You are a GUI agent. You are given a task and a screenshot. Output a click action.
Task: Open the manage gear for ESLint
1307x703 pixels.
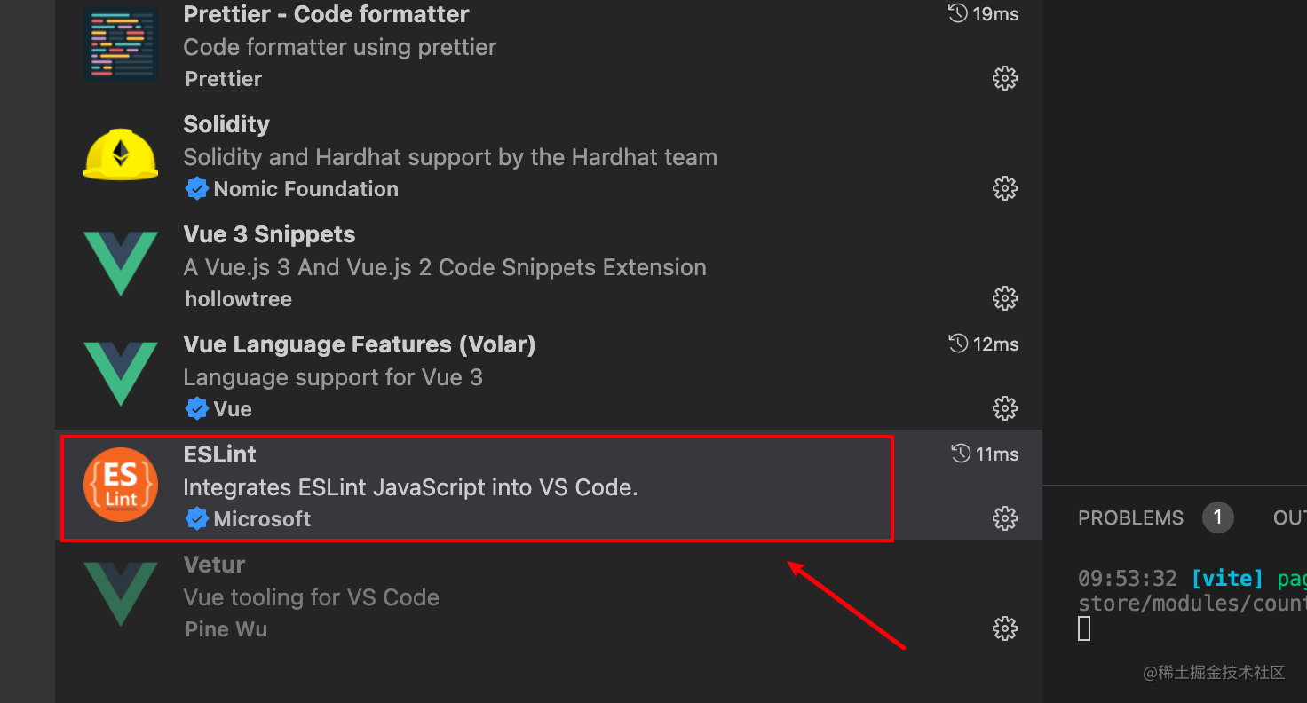click(x=1004, y=518)
